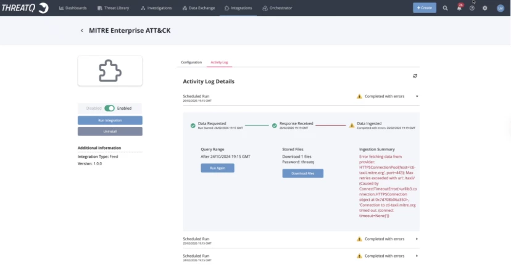Click the Run Again button
Viewport: 511px width, 265px height.
tap(217, 168)
